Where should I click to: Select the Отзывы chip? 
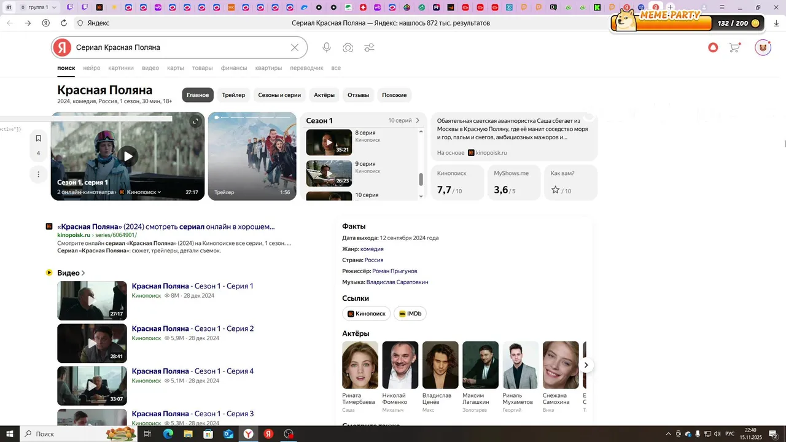click(358, 95)
